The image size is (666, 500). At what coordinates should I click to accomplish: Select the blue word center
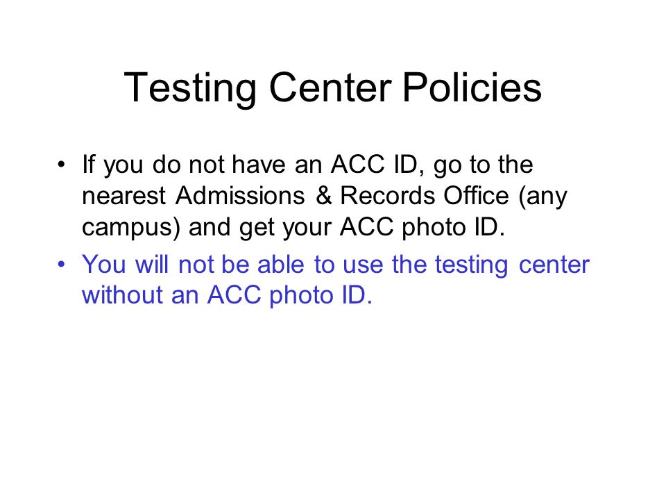554,265
